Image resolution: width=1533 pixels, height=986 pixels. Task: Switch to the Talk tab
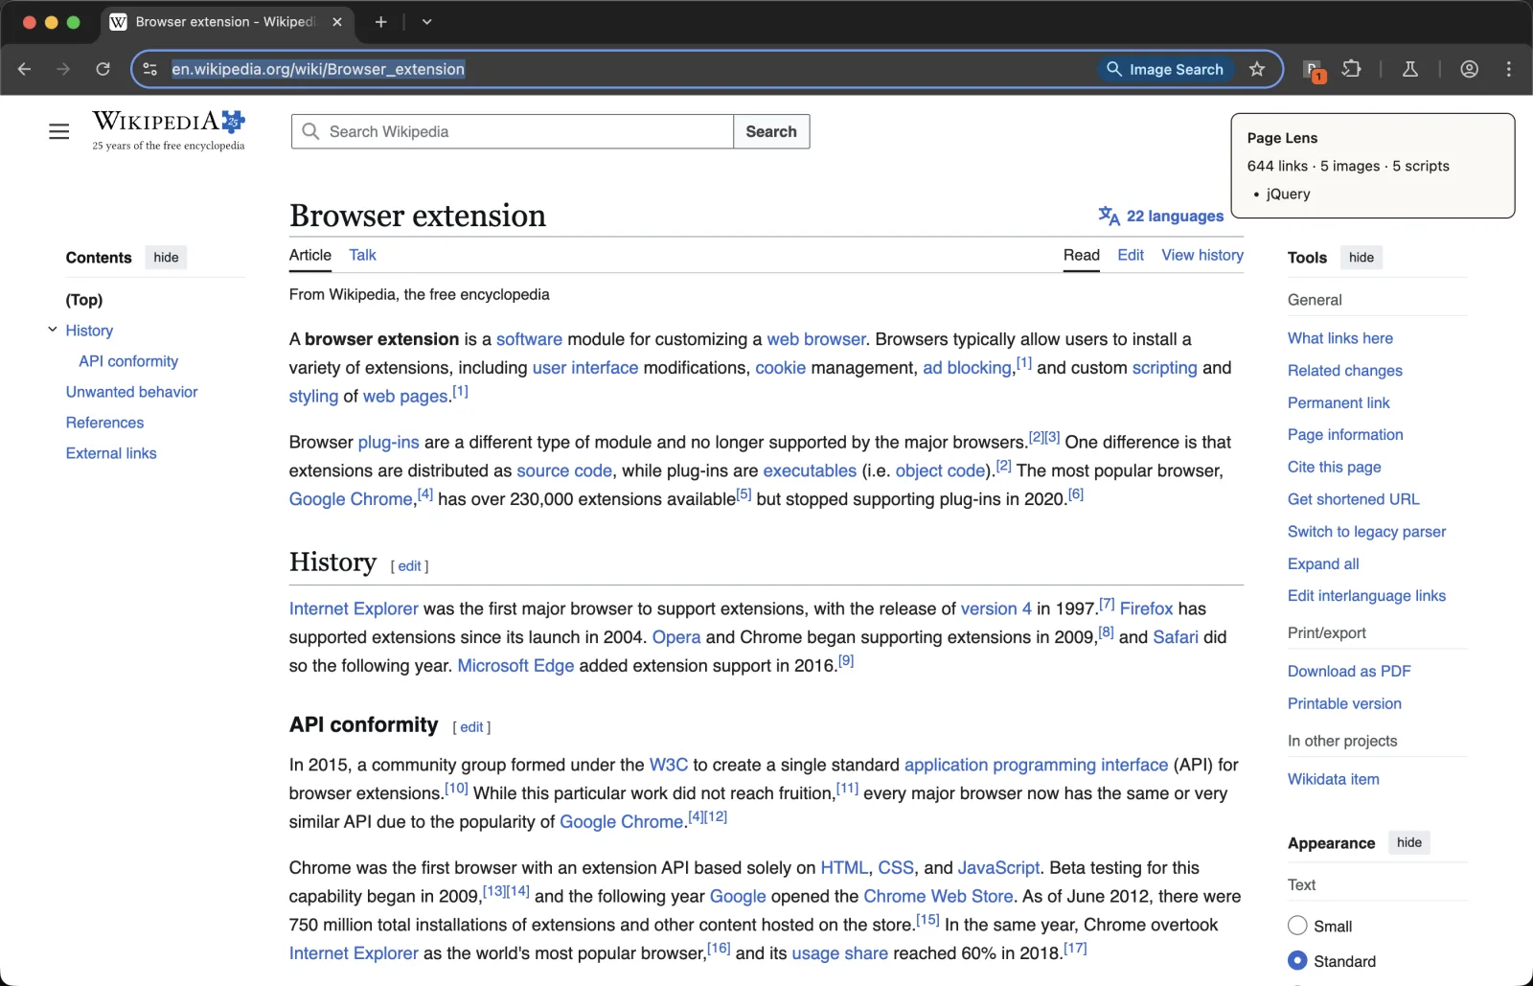(362, 255)
